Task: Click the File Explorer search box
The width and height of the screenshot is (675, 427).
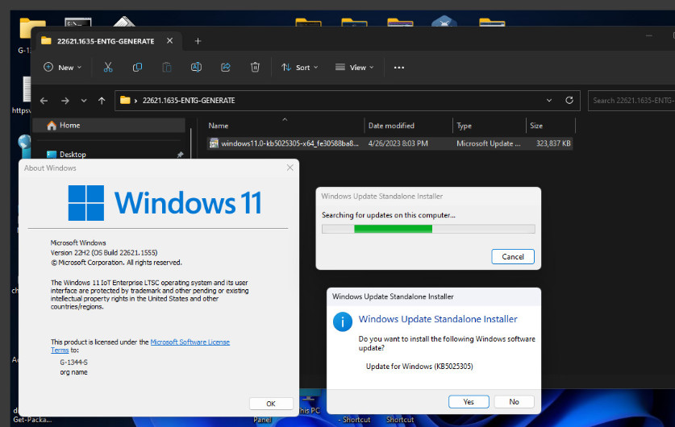Action: [x=631, y=100]
